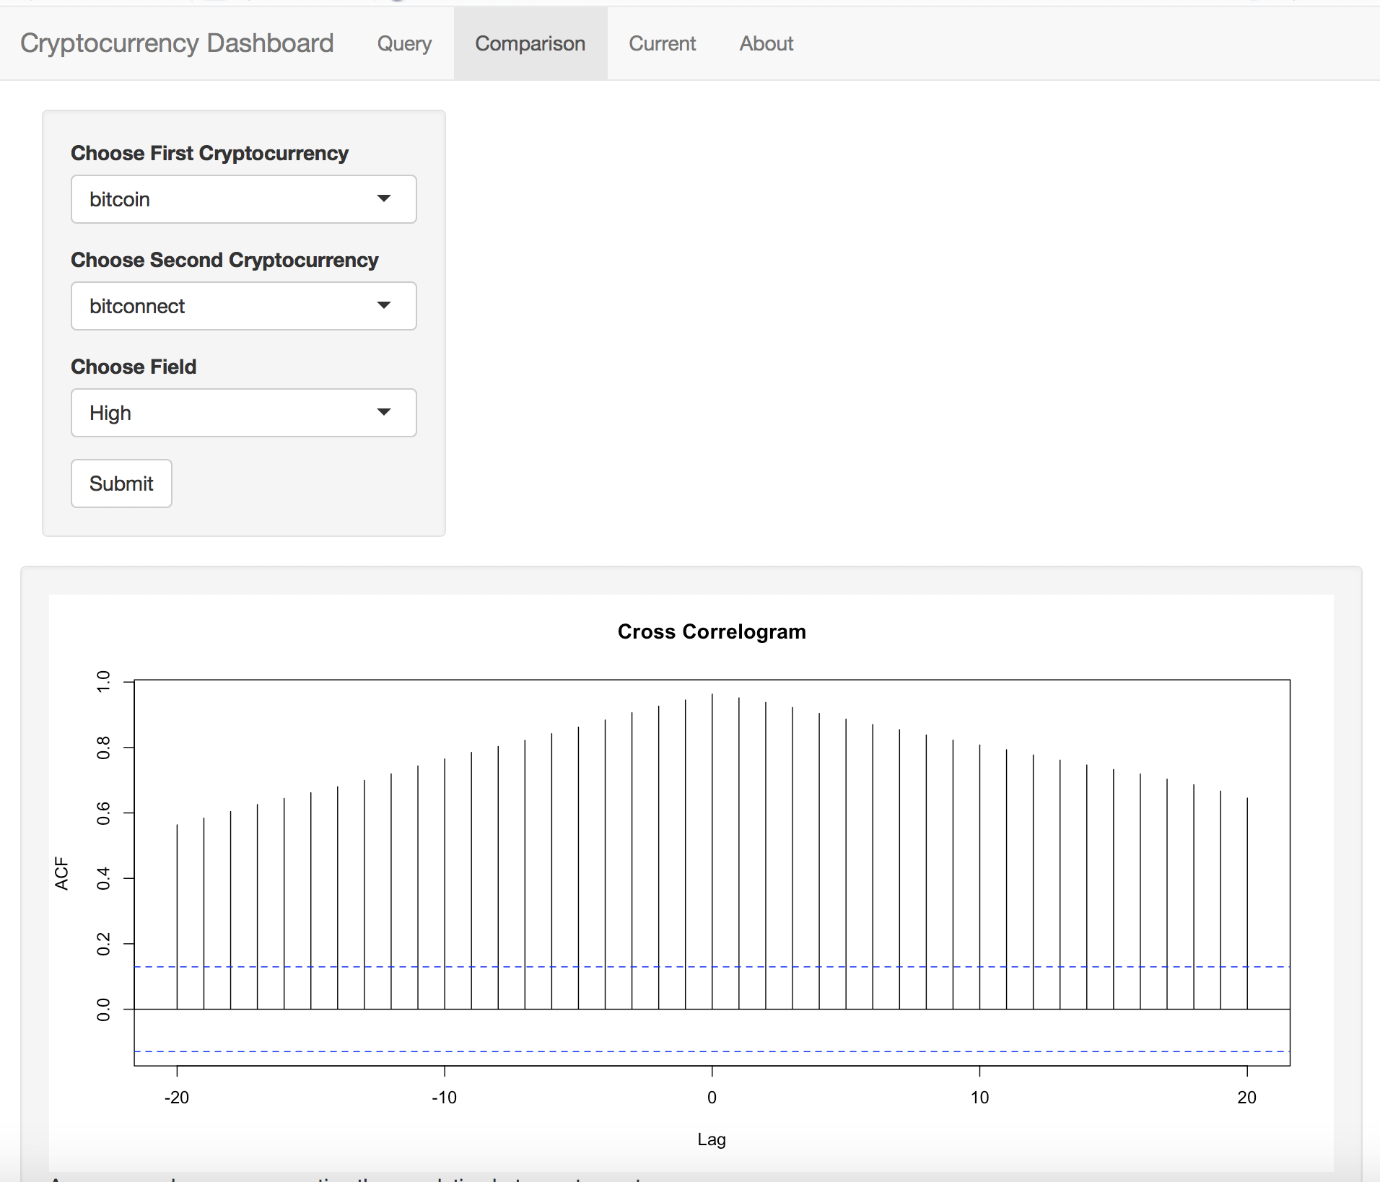1380x1182 pixels.
Task: Click the Cryptocurrency Dashboard title
Action: point(177,43)
